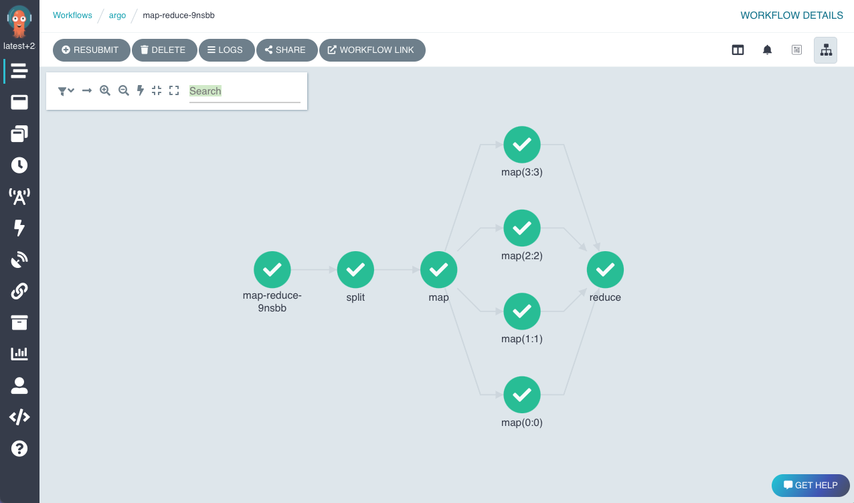
Task: Expand the Workflows breadcrumb menu
Action: tap(72, 15)
